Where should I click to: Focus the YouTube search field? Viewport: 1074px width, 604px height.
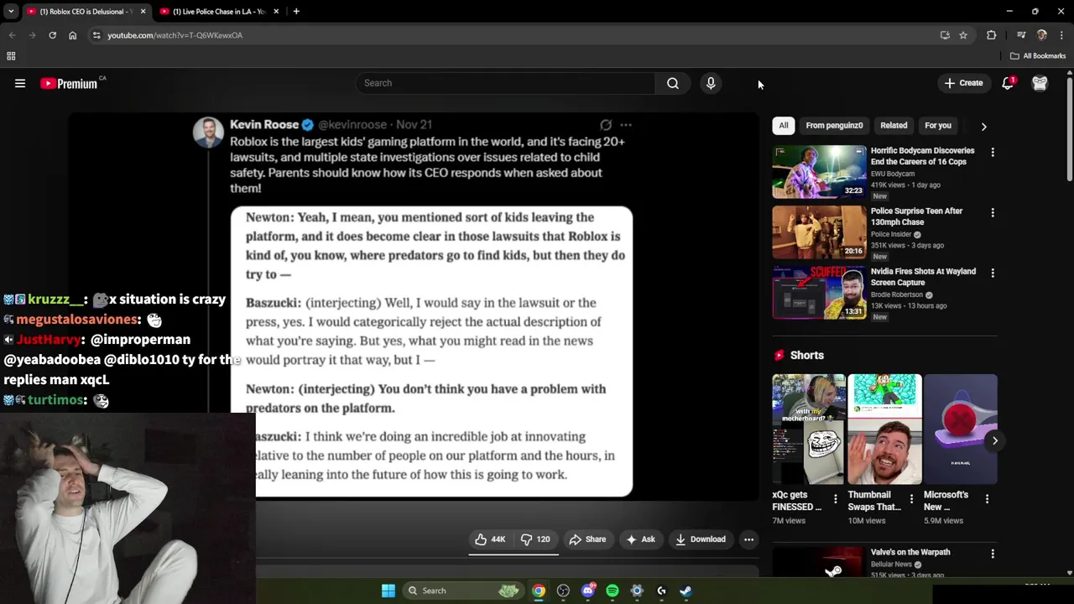(505, 83)
